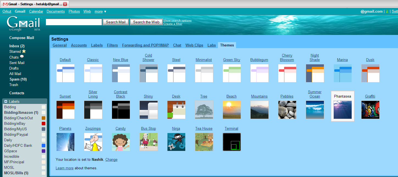
Task: Select the Beach theme thumbnail
Action: [x=232, y=110]
